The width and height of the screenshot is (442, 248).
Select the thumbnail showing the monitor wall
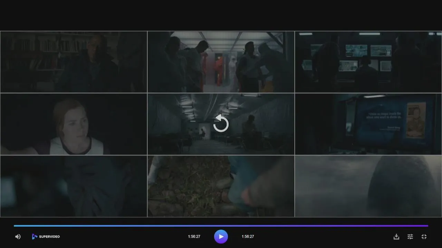pos(368,62)
